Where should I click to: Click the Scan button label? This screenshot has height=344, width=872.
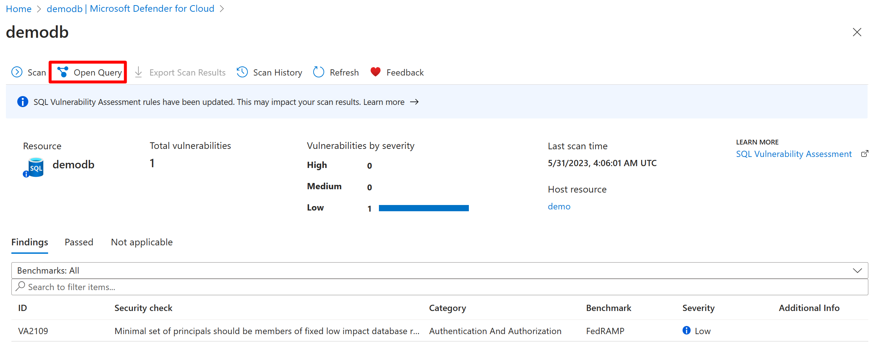37,73
